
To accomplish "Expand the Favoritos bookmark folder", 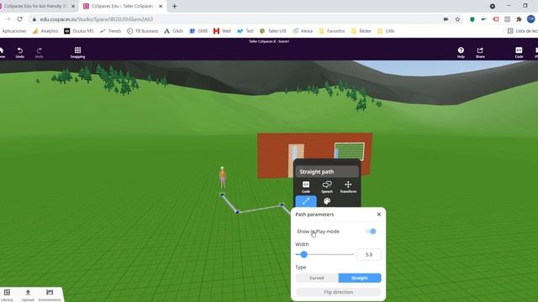I will (x=332, y=31).
